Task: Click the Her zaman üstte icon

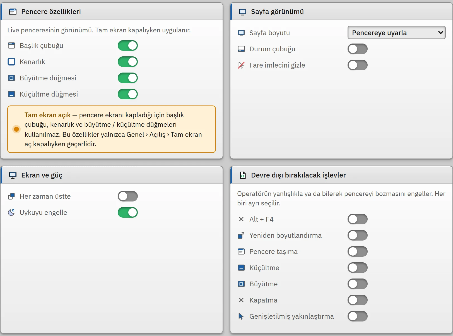Action: coord(11,196)
